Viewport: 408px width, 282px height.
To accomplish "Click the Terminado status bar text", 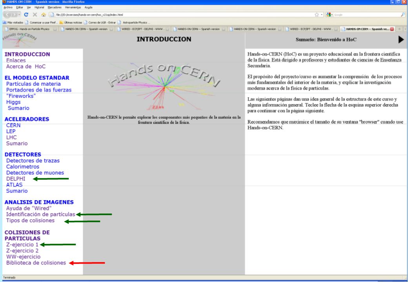I will coord(9,278).
